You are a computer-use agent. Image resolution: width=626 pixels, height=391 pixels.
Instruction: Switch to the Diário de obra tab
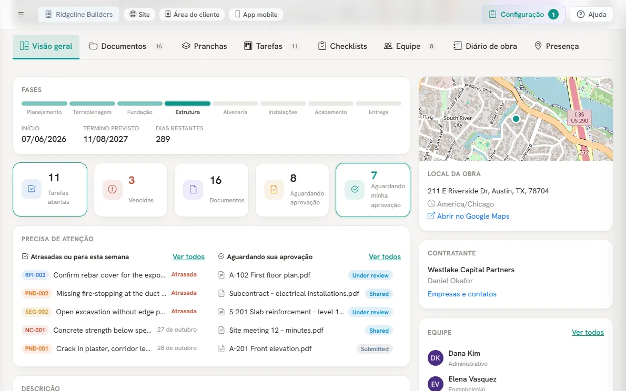(x=485, y=46)
